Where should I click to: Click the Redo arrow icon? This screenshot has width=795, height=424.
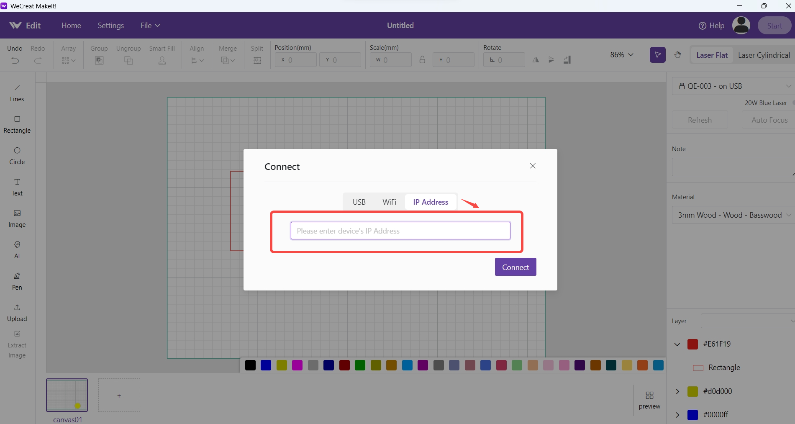click(x=38, y=61)
